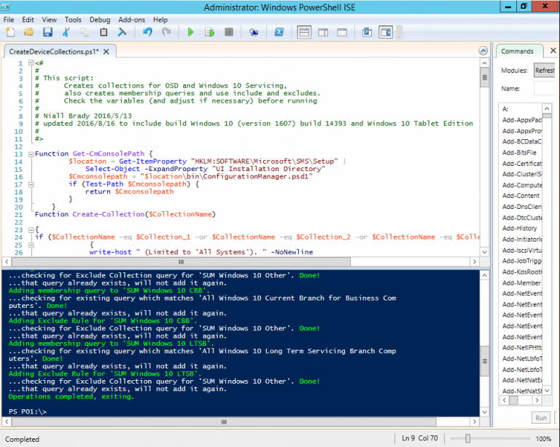Image resolution: width=560 pixels, height=447 pixels.
Task: Toggle Show Script Pane Maximized layout
Action: pos(342,32)
